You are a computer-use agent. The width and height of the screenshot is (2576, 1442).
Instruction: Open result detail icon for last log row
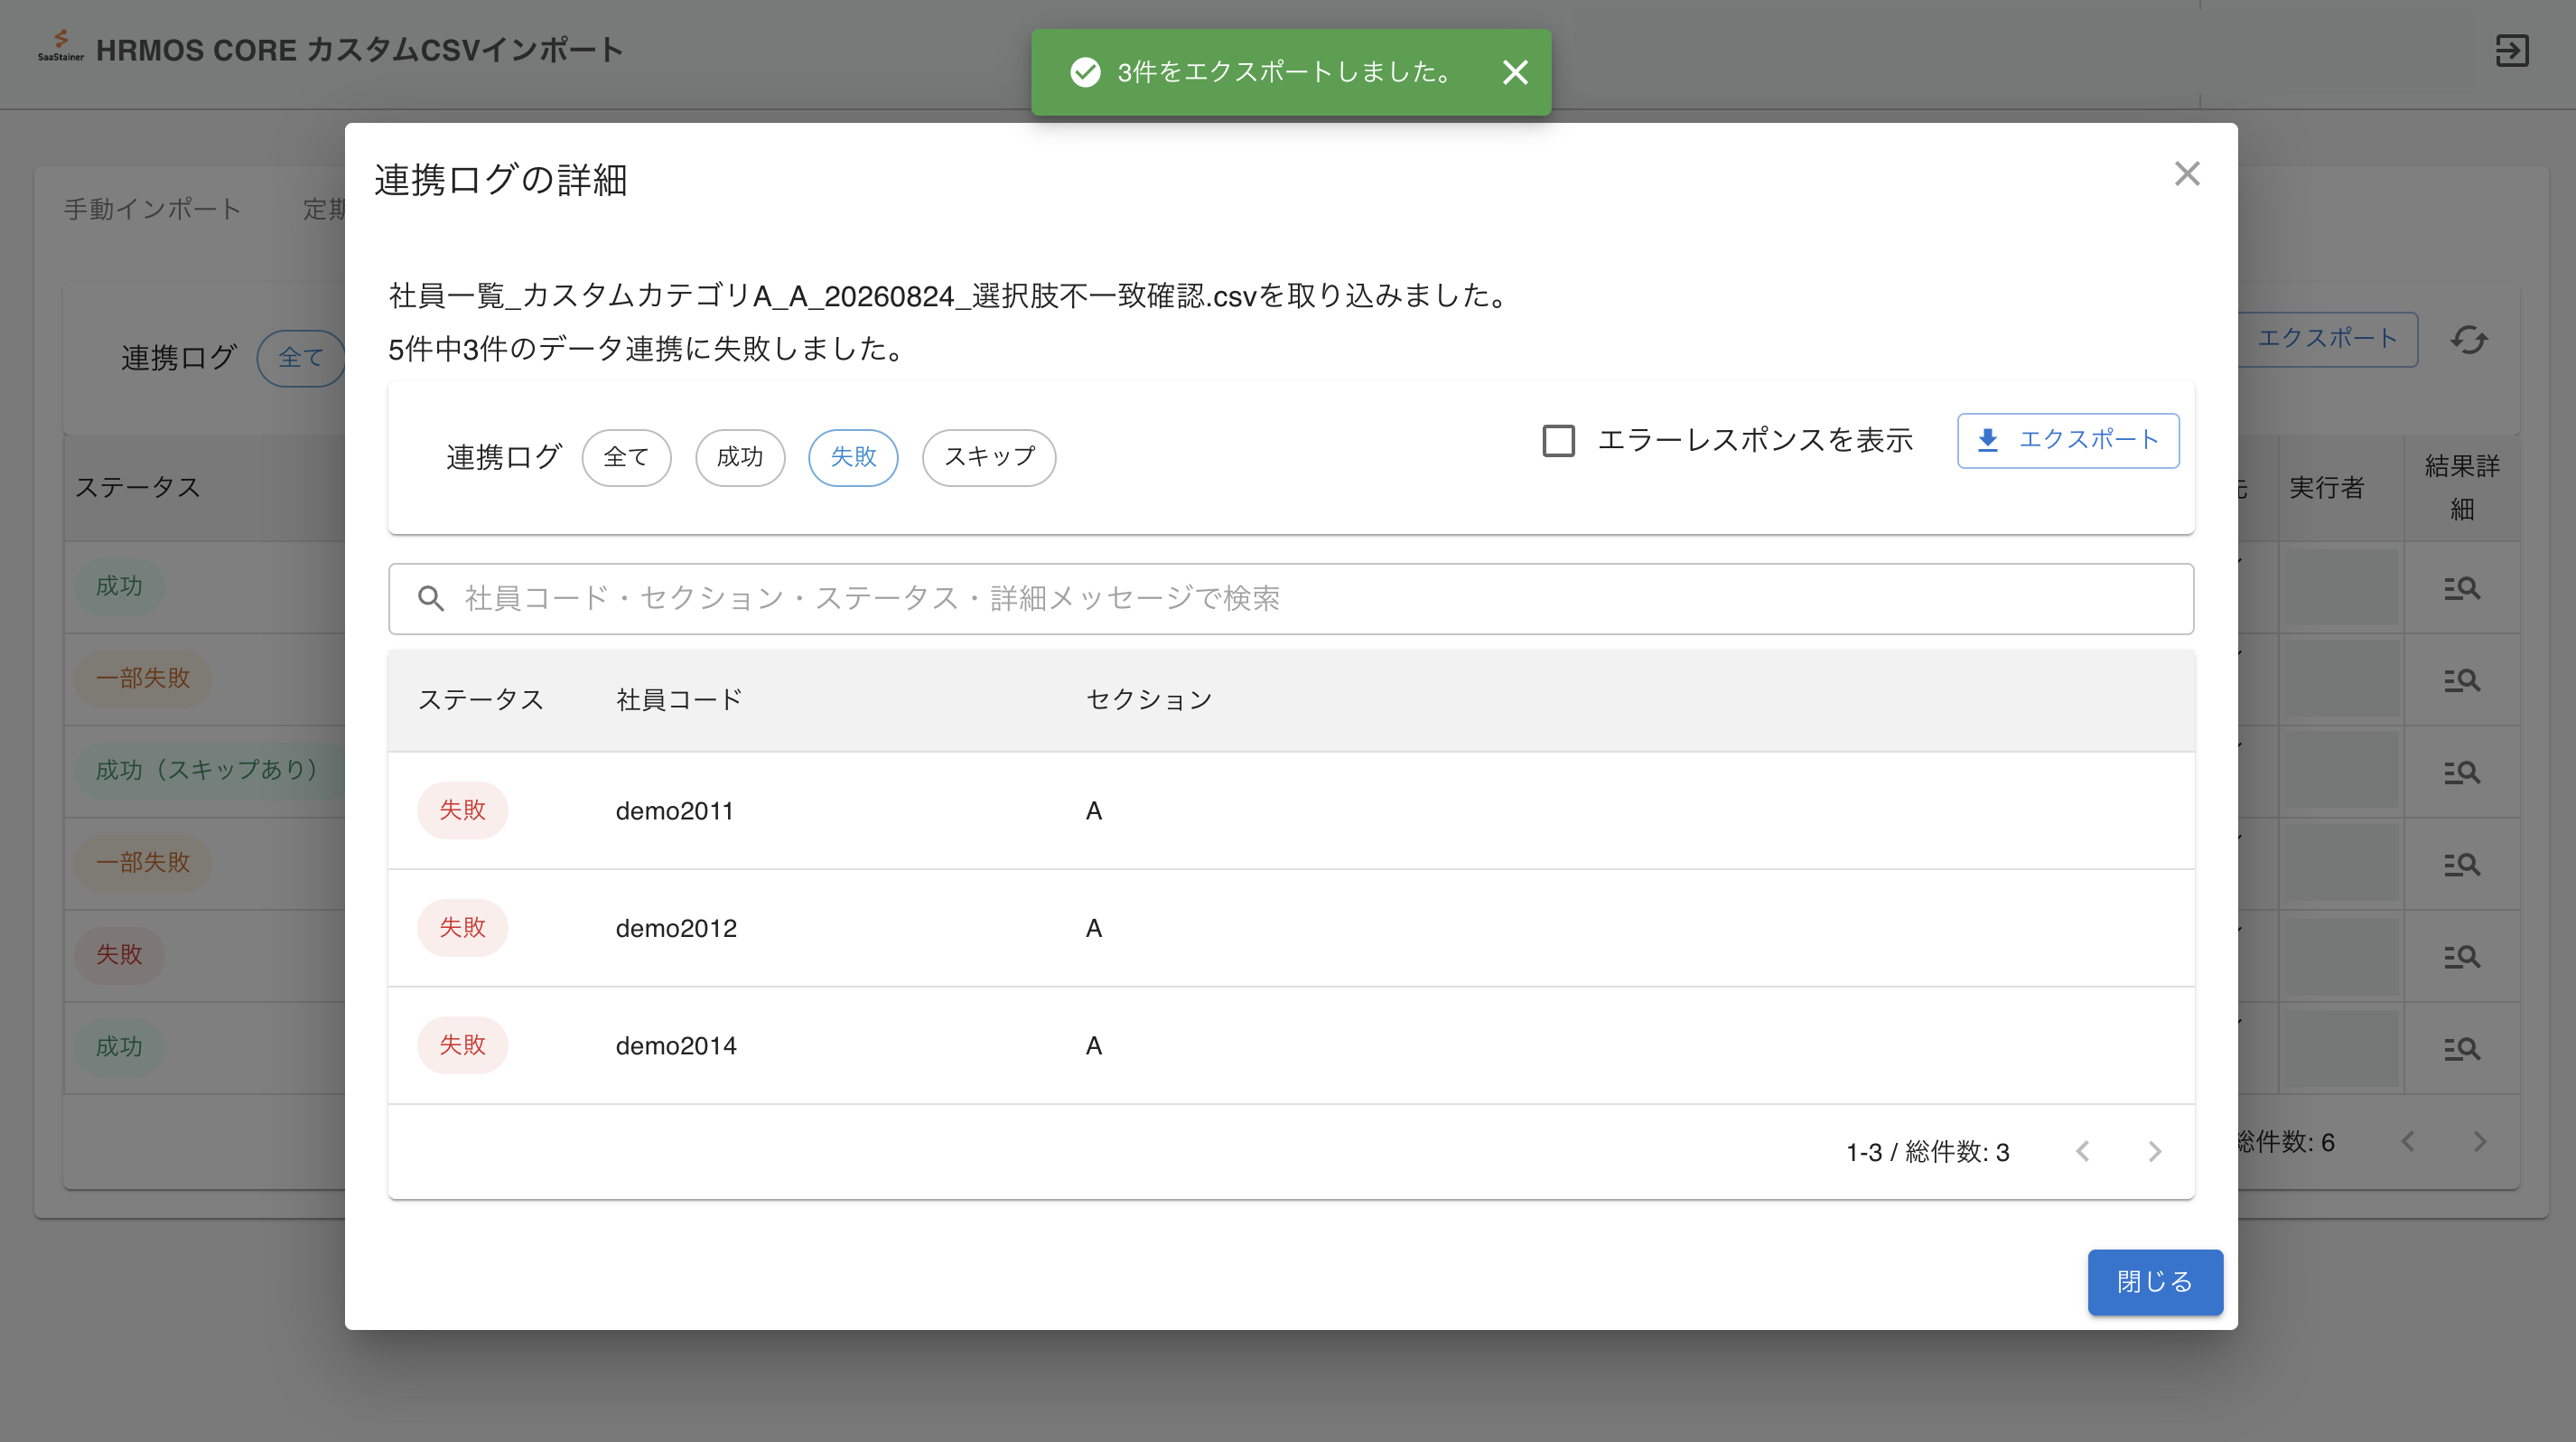tap(2461, 1048)
